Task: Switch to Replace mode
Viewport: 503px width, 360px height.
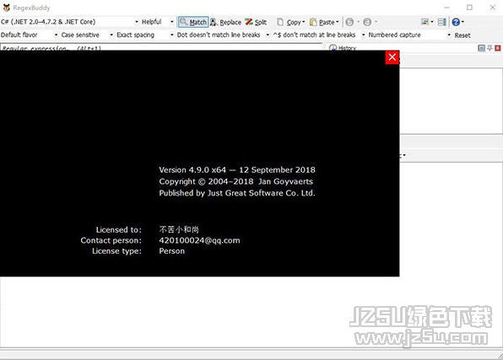Action: [x=225, y=22]
